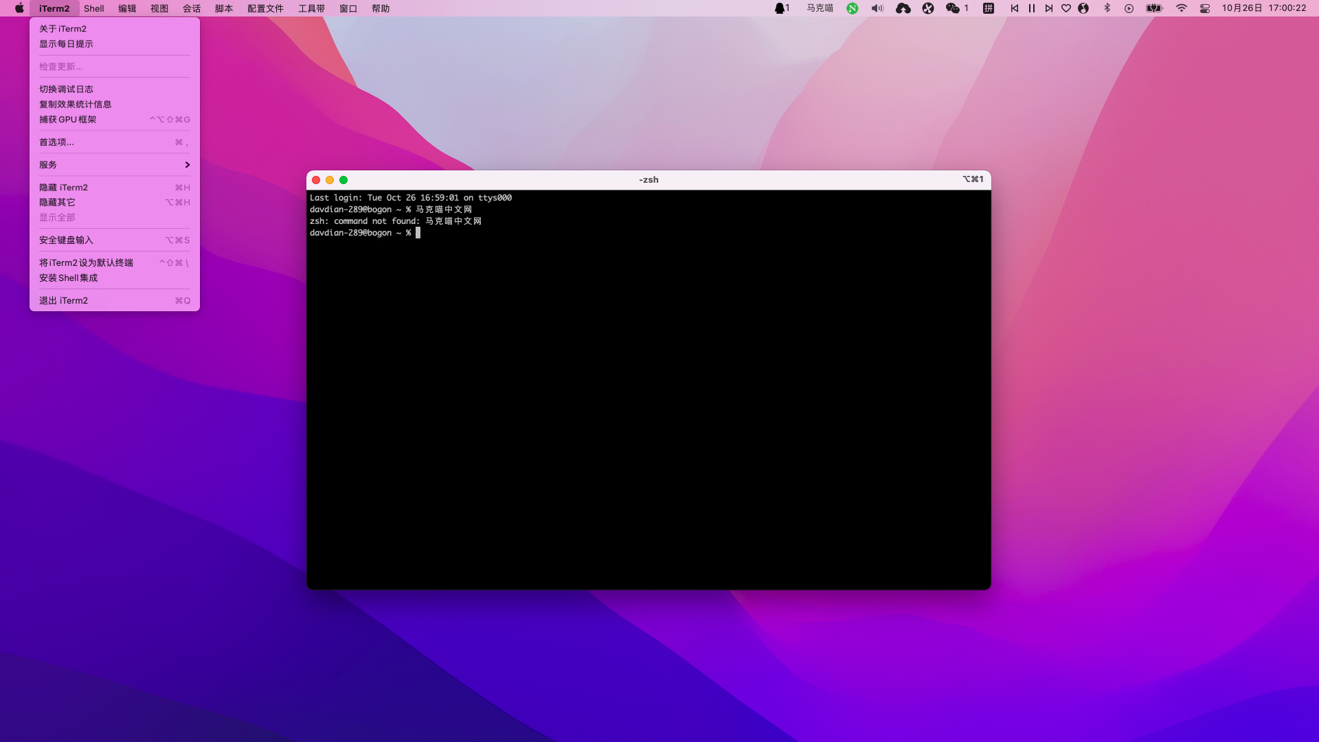Click the globe icon in menu bar
The image size is (1319, 742).
click(x=1083, y=8)
